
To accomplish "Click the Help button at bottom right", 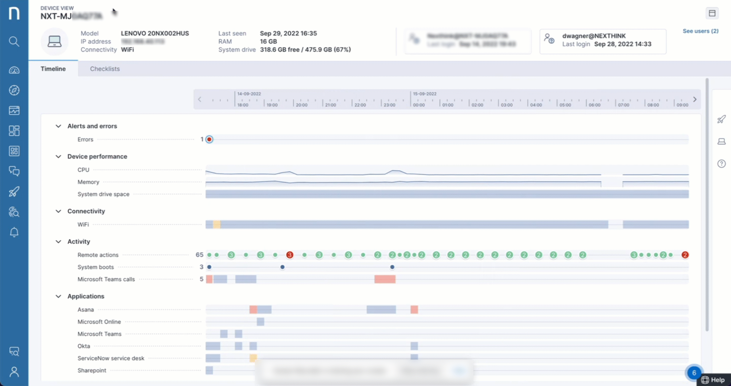I will 713,380.
